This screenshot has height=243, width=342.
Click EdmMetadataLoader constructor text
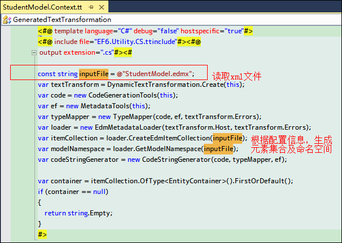click(x=128, y=127)
